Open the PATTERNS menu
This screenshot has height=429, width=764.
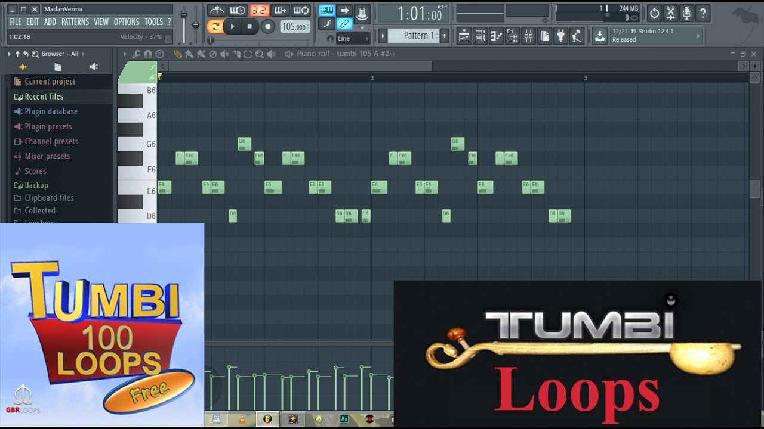point(75,22)
